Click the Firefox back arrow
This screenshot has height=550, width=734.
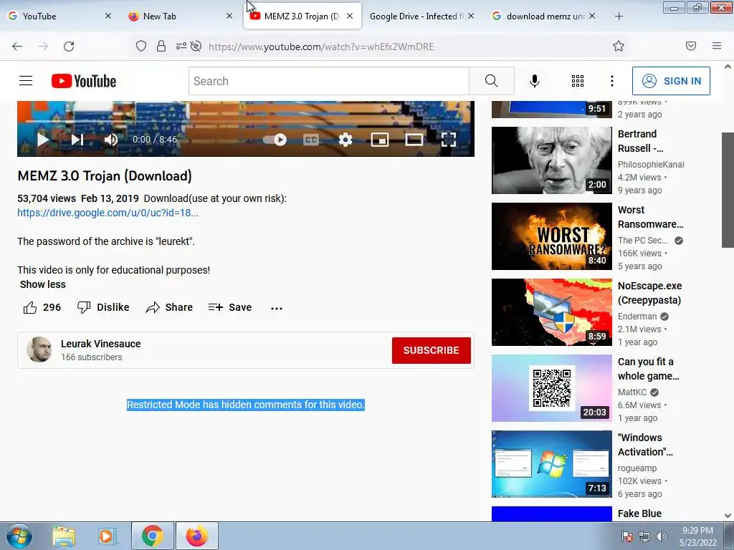click(x=17, y=47)
